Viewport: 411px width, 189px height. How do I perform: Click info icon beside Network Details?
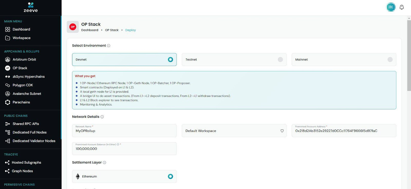pyautogui.click(x=102, y=117)
